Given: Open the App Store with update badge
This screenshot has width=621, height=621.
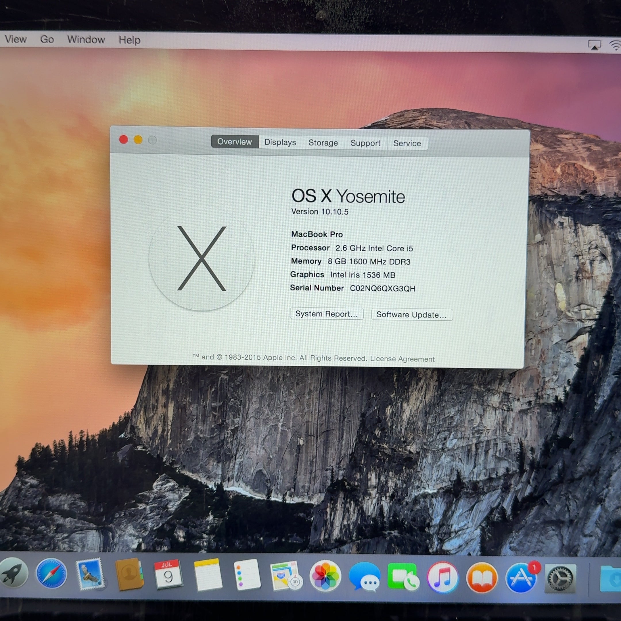Looking at the screenshot, I should (x=521, y=578).
